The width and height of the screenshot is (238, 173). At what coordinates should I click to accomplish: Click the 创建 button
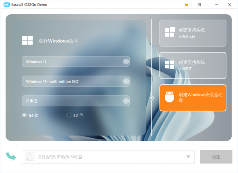tap(216, 157)
